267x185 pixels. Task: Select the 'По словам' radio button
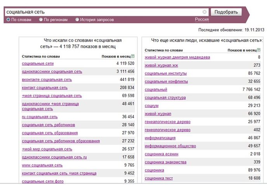8,19
